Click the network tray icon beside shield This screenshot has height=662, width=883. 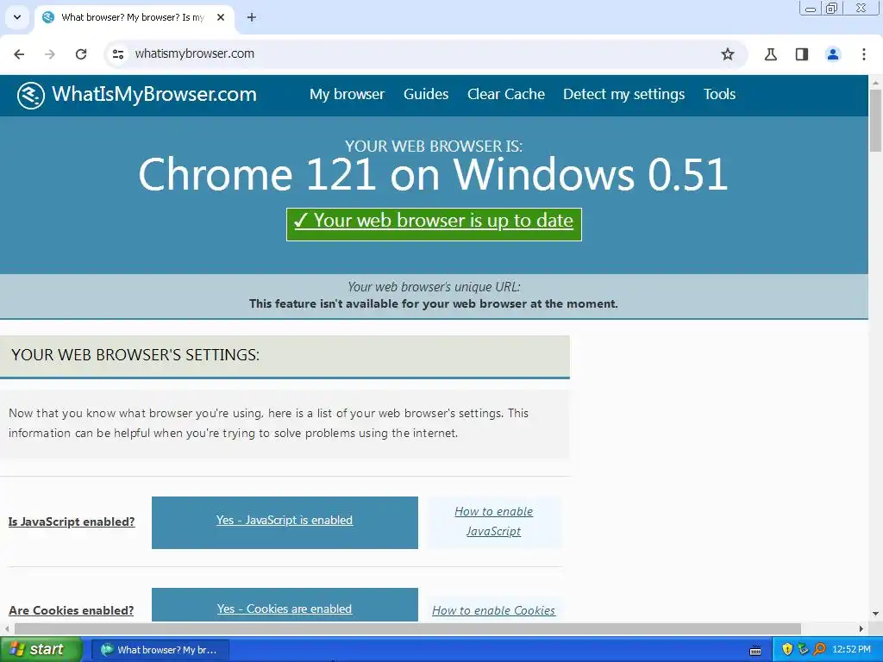pyautogui.click(x=803, y=650)
